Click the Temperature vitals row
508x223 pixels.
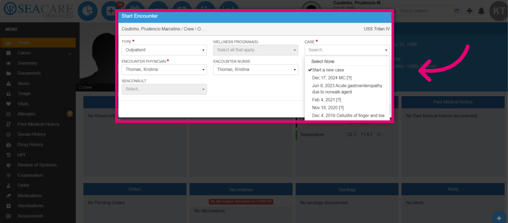point(347,135)
